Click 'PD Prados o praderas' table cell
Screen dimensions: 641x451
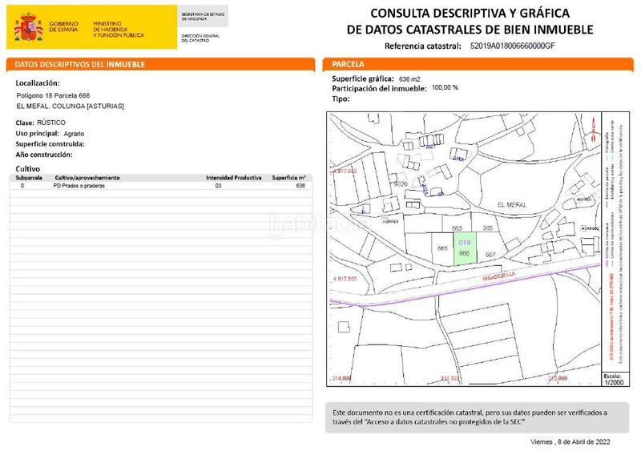(79, 186)
